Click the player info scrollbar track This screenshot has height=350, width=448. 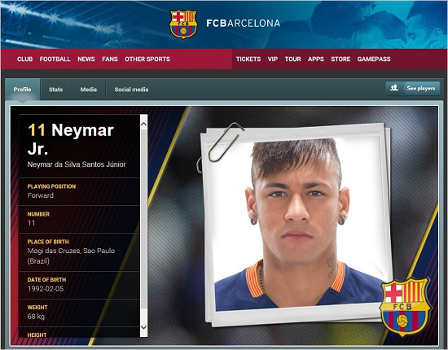[x=143, y=225]
